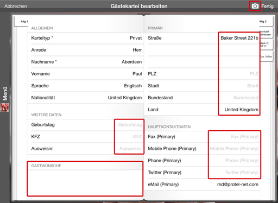278x203 pixels.
Task: Edit Straße field Baker Street 221b
Action: [239, 38]
